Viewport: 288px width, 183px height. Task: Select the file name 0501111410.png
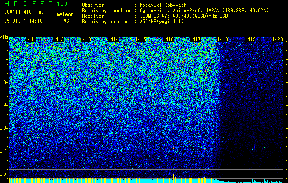pyautogui.click(x=23, y=12)
